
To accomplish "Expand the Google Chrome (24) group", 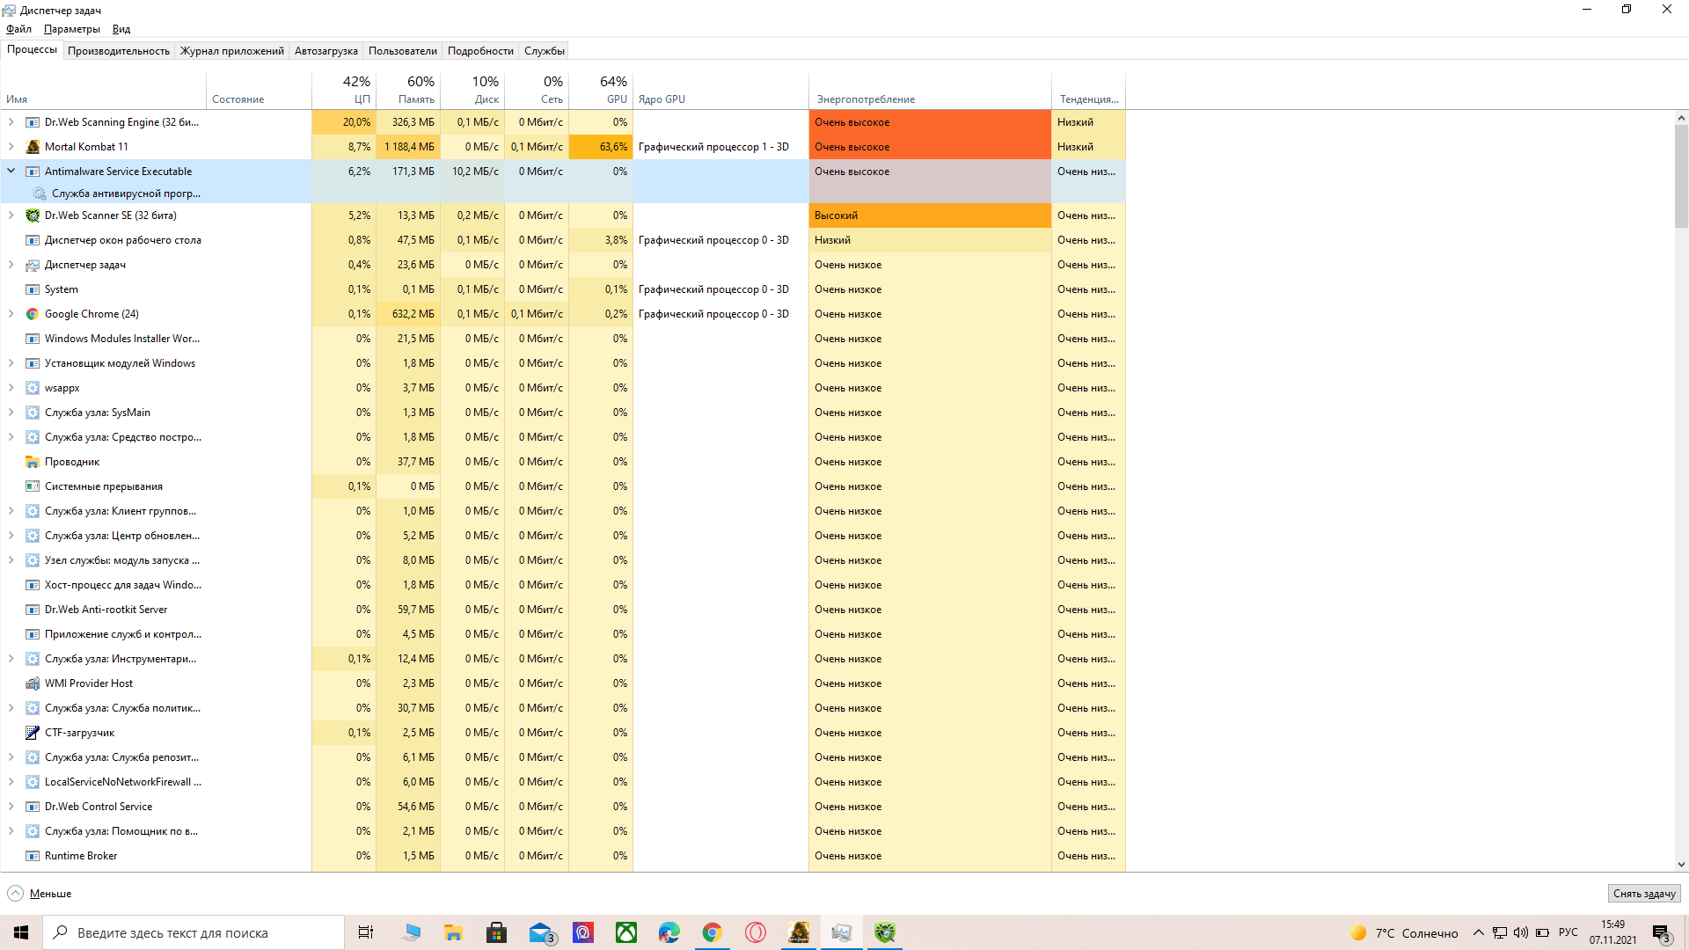I will 11,314.
